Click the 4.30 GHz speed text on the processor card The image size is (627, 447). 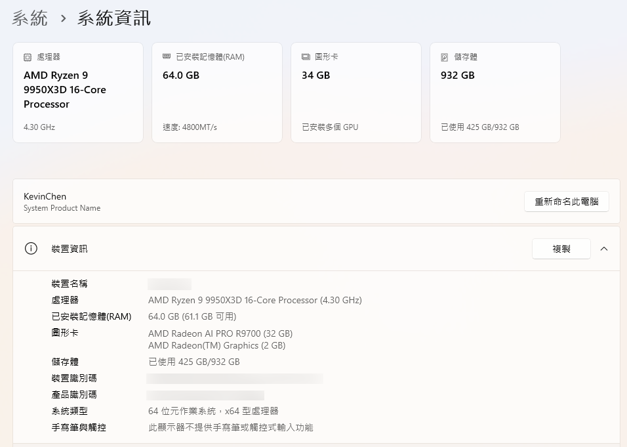click(39, 127)
